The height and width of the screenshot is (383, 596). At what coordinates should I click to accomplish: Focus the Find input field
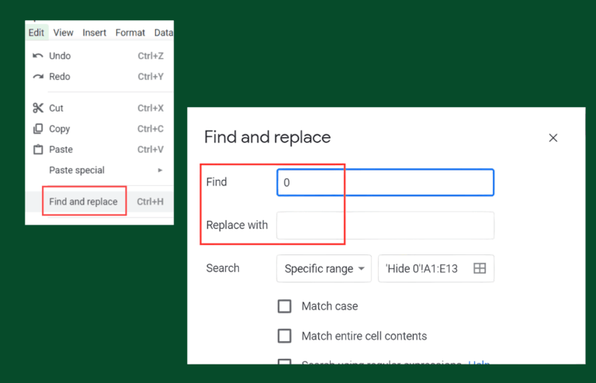[386, 182]
